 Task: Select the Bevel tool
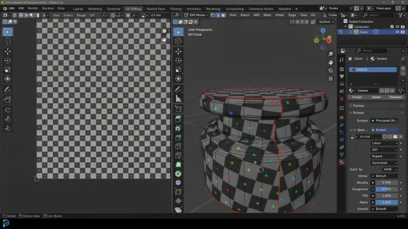(178, 137)
